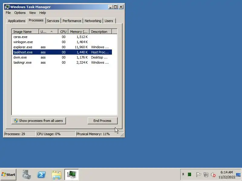Switch to the Applications tab
Image resolution: width=242 pixels, height=181 pixels.
pos(17,21)
